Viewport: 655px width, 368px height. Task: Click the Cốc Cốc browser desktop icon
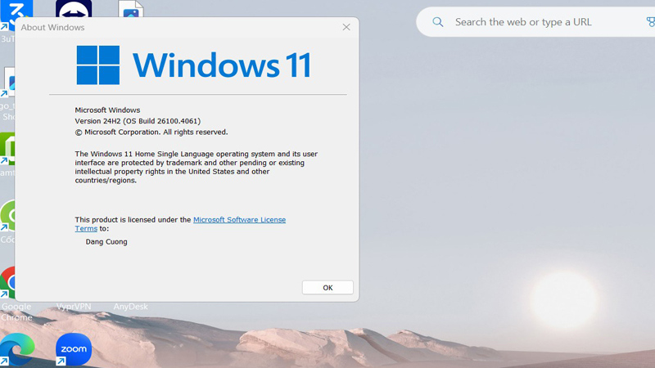pyautogui.click(x=7, y=215)
